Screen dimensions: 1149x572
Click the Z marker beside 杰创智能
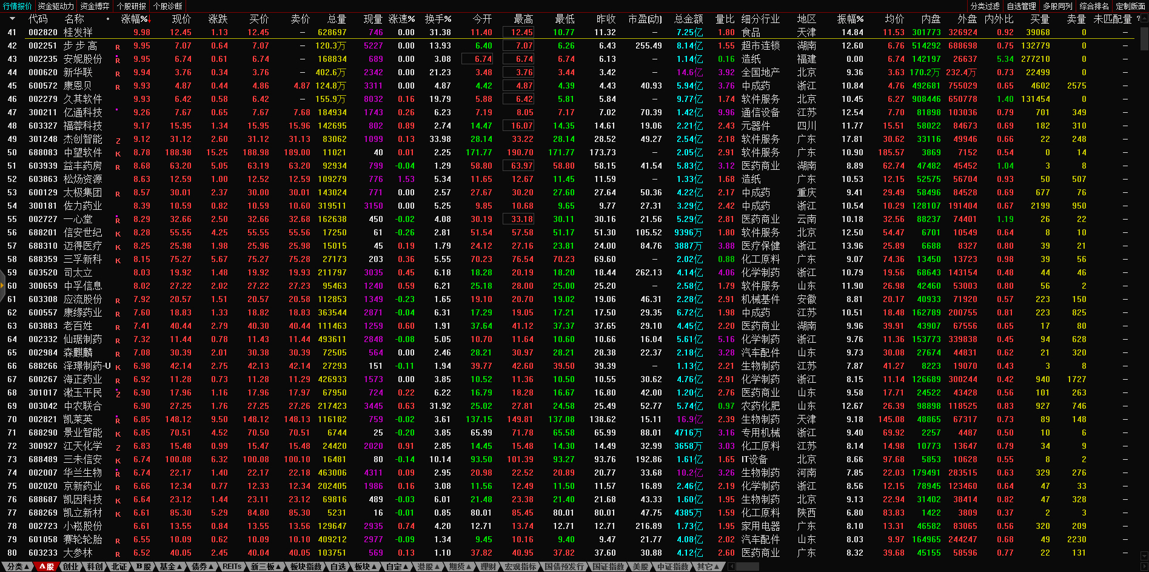118,140
